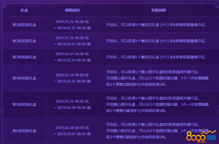The height and width of the screenshot is (144, 219).
Task: Click the 2019.02.14 06:00 后 start date
Action: (72, 75)
